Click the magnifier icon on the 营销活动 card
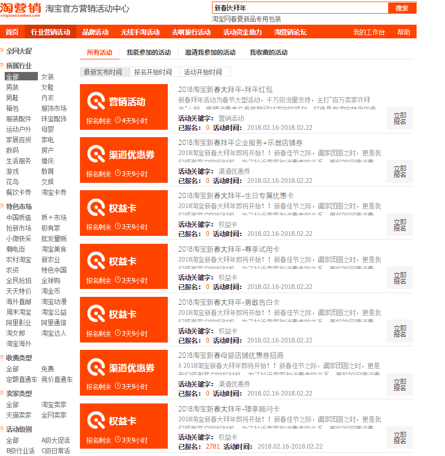The width and height of the screenshot is (445, 456). point(96,101)
